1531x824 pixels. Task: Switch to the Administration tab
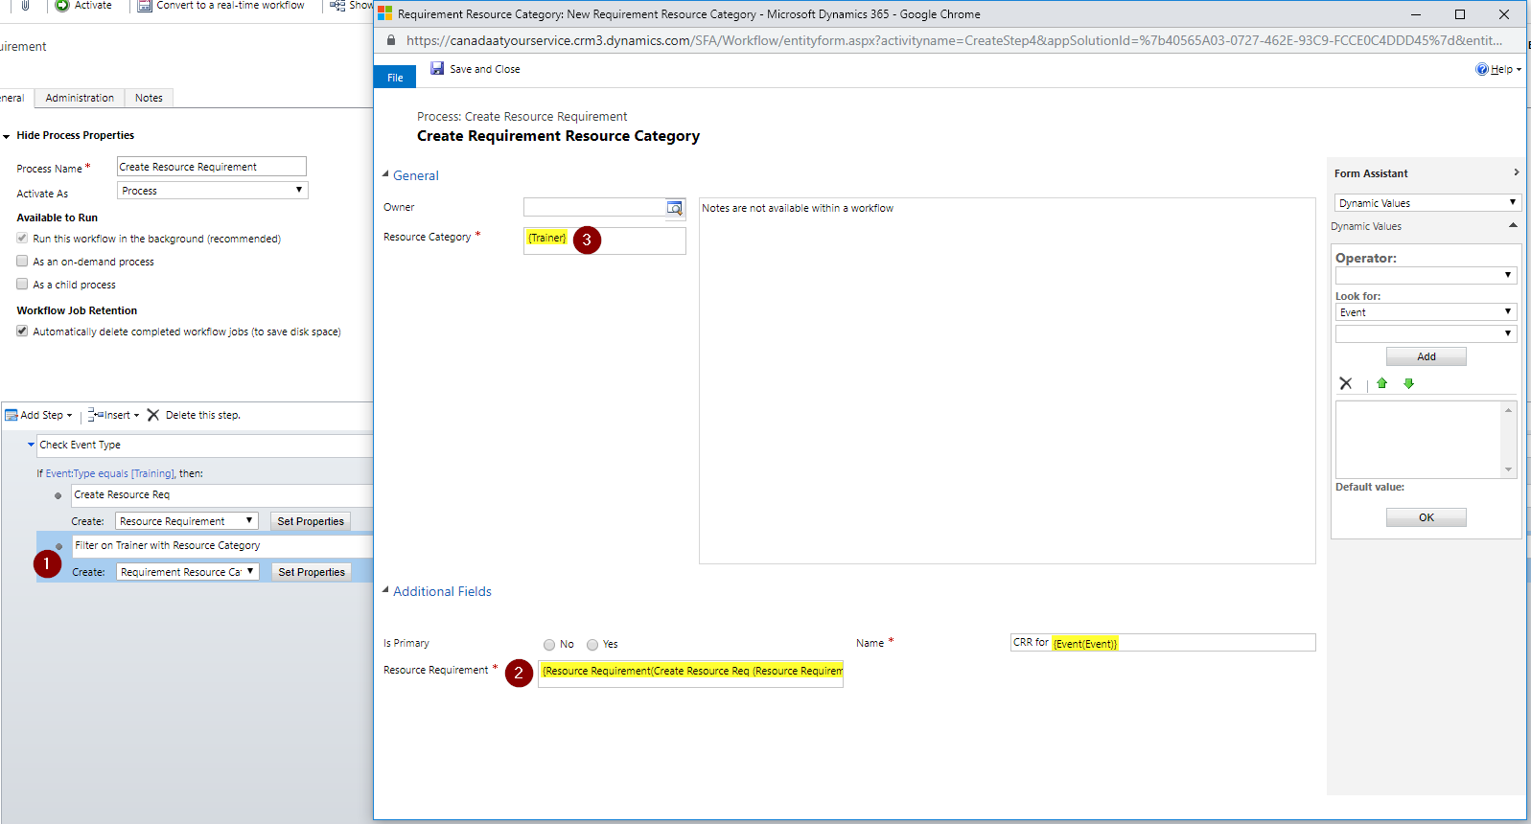(80, 98)
